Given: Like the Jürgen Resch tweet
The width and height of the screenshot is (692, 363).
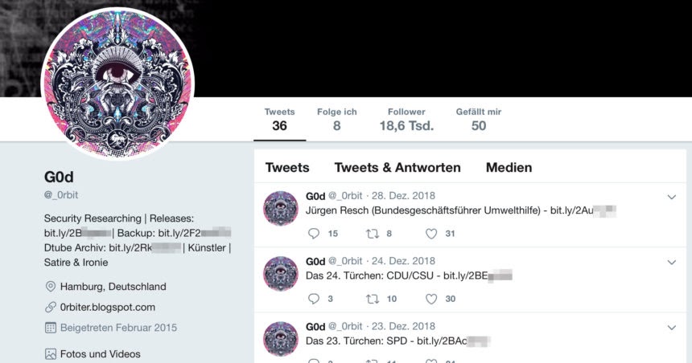Looking at the screenshot, I should tap(431, 234).
